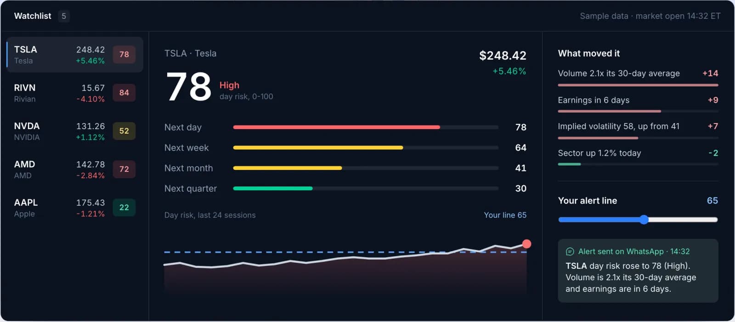This screenshot has height=322, width=735.
Task: Click the "Watchlist" heading
Action: pos(33,16)
